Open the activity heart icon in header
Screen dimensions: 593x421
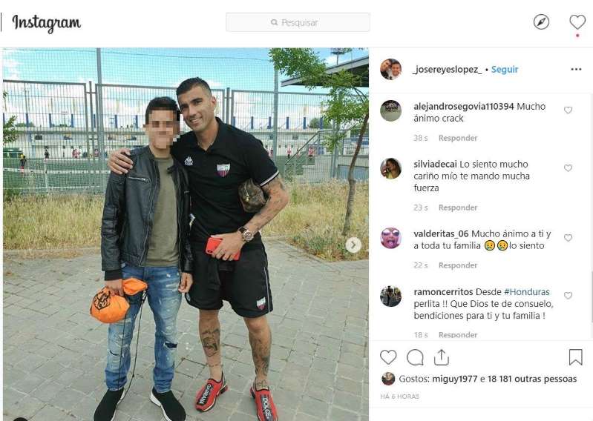(577, 22)
